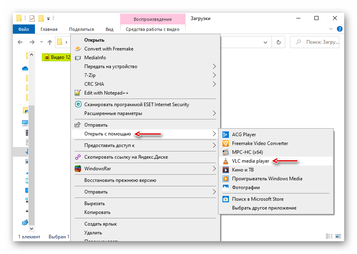357x254 pixels.
Task: Switch to the Вид ribbon tab
Action: coord(109,29)
